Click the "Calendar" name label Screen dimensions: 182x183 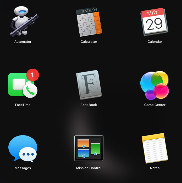pyautogui.click(x=155, y=42)
